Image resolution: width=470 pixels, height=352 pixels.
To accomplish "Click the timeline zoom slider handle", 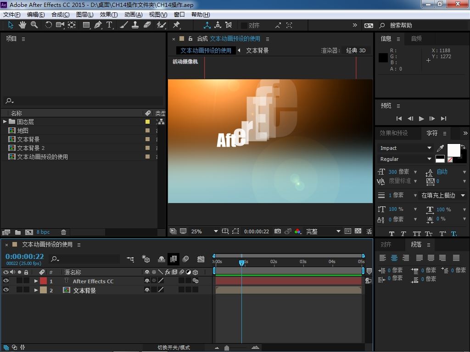I will coord(227,347).
